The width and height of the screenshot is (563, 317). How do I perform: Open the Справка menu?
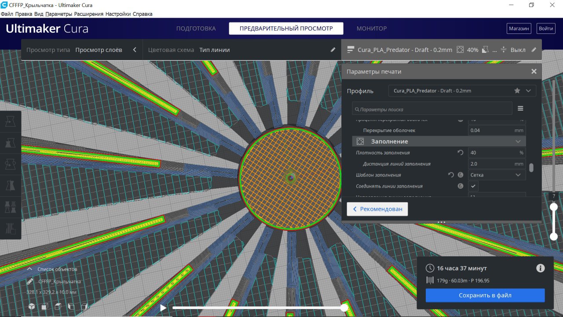pyautogui.click(x=143, y=14)
